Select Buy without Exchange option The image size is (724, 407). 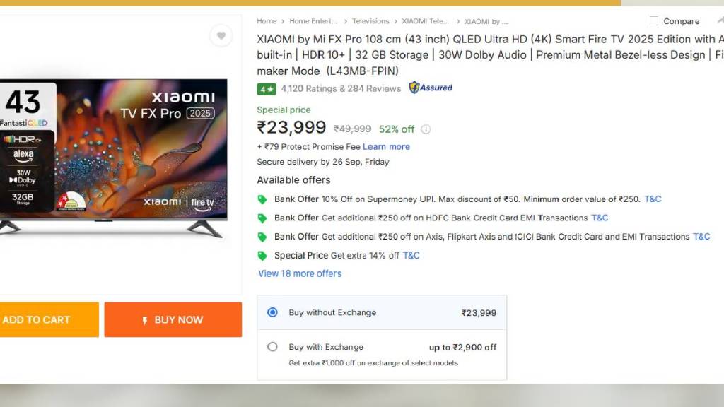coord(273,312)
